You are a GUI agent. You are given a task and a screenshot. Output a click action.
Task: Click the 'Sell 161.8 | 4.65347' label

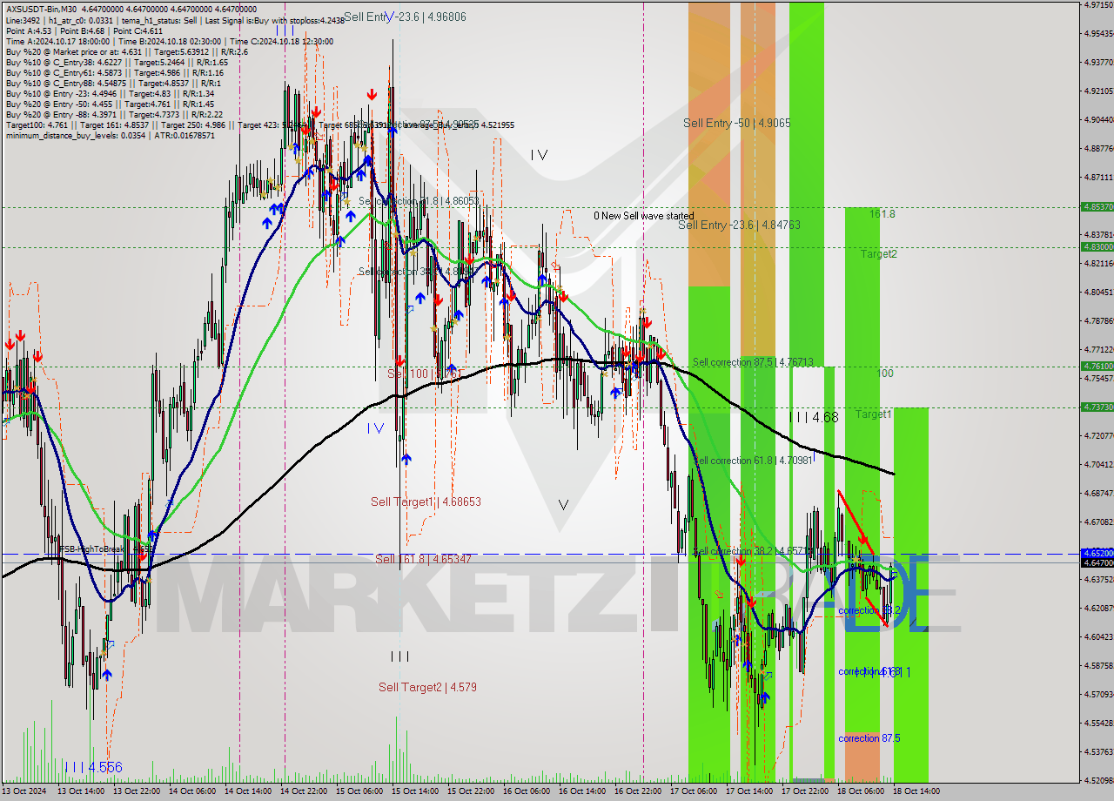click(423, 559)
